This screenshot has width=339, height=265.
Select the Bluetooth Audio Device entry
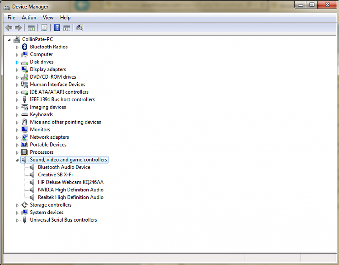[64, 167]
